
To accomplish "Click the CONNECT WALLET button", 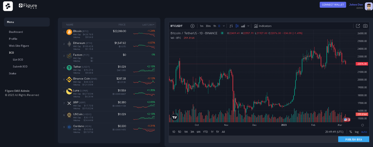I will (x=333, y=5).
